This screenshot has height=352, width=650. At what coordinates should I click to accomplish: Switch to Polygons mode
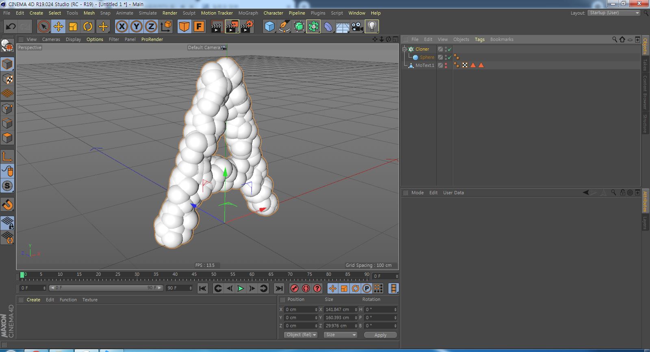7,138
